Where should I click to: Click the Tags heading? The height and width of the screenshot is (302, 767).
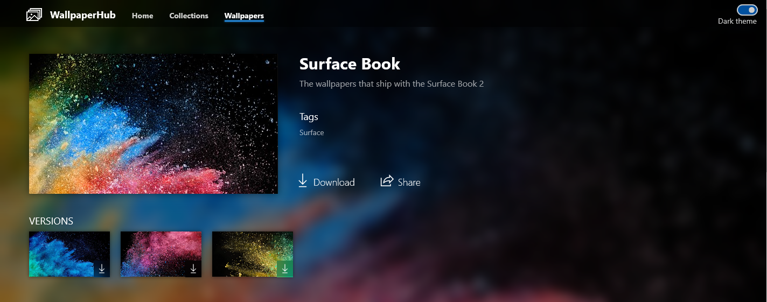coord(309,117)
